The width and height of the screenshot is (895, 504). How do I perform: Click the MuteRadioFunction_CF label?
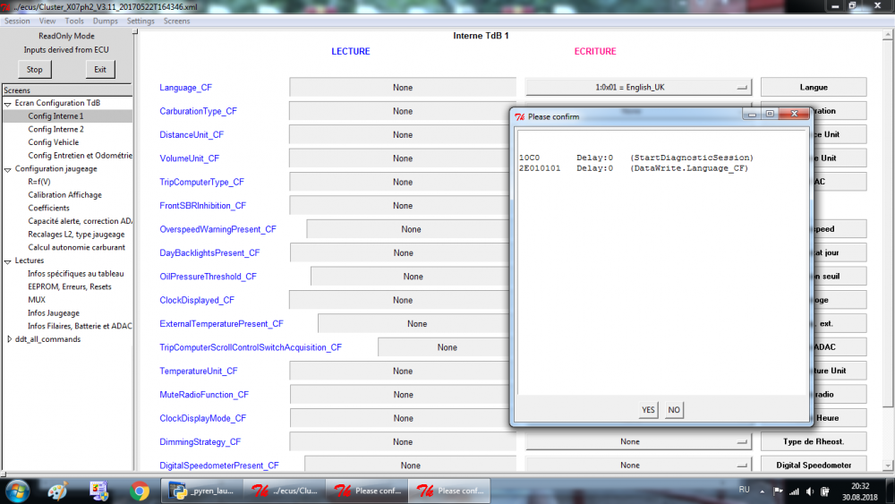pyautogui.click(x=204, y=395)
